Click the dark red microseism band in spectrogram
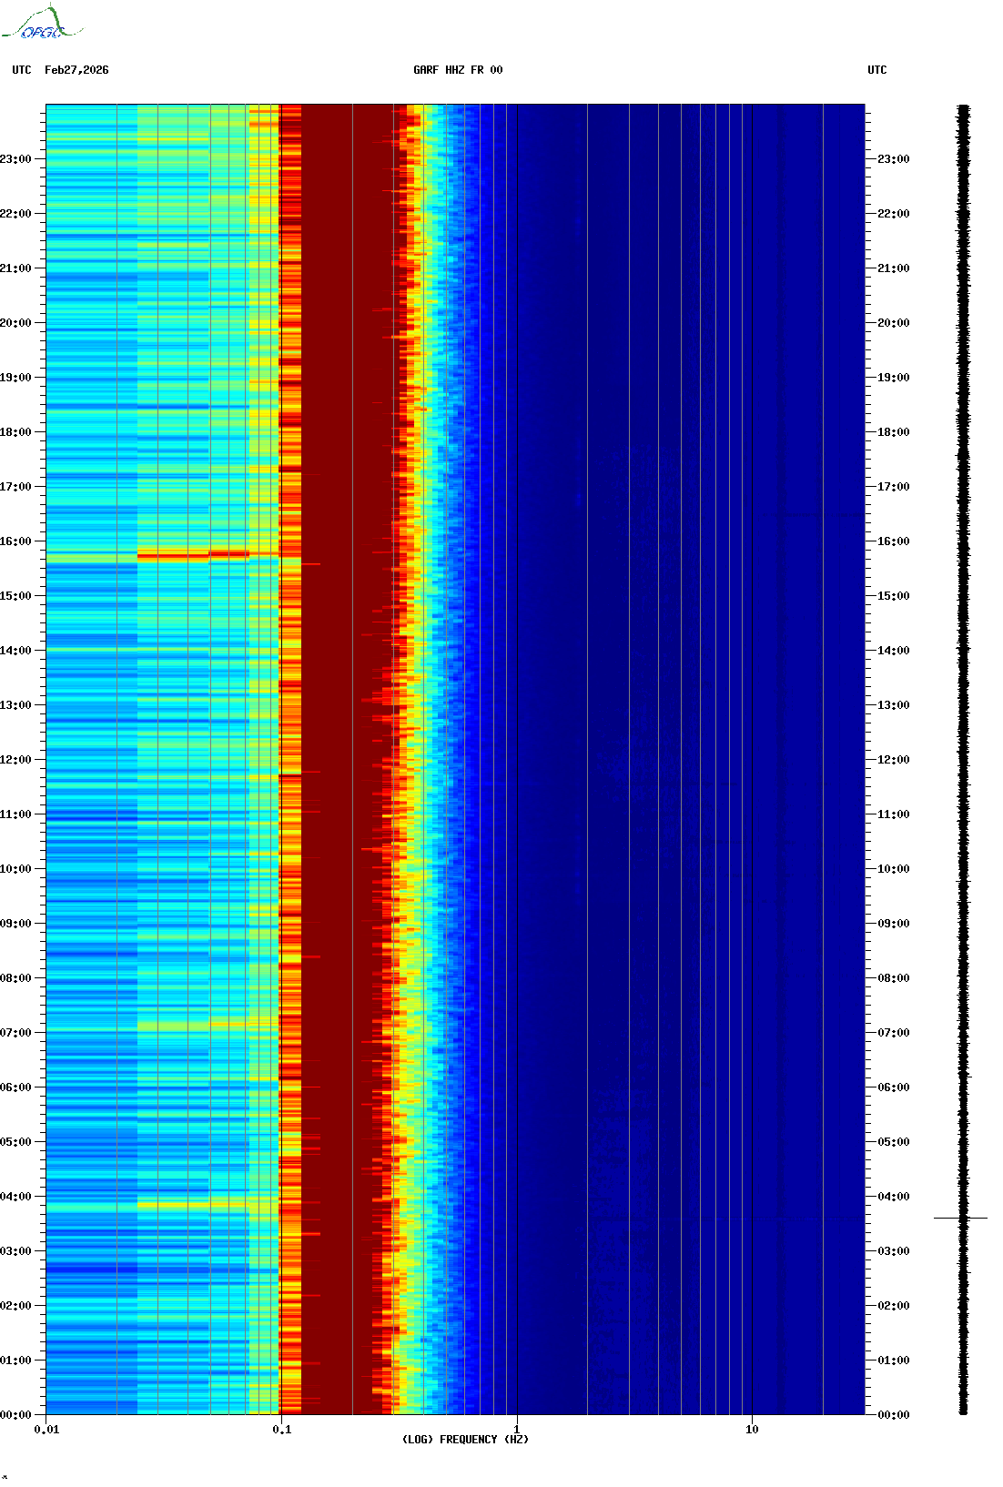Screen dimensions: 1003x1487 (337, 728)
